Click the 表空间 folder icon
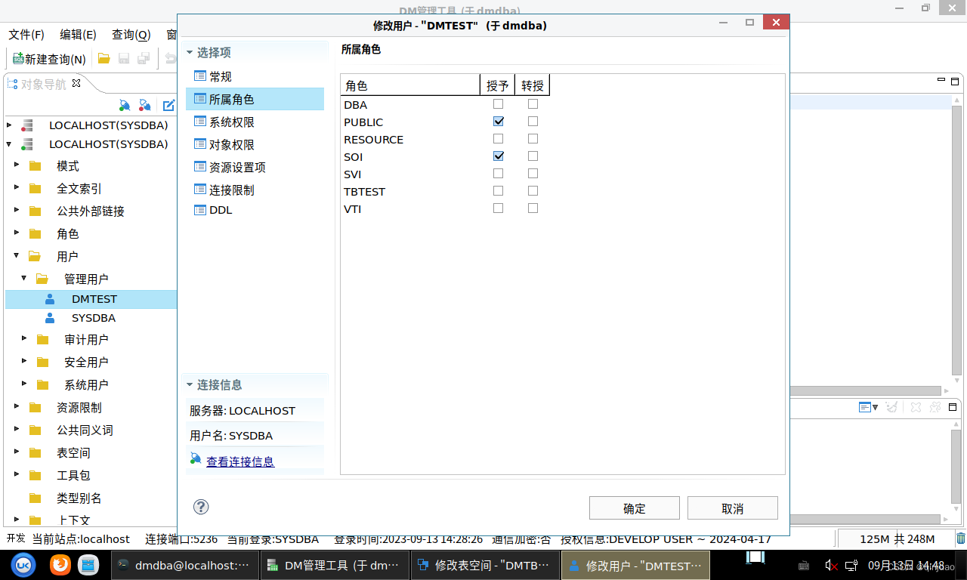The width and height of the screenshot is (967, 580). [35, 452]
